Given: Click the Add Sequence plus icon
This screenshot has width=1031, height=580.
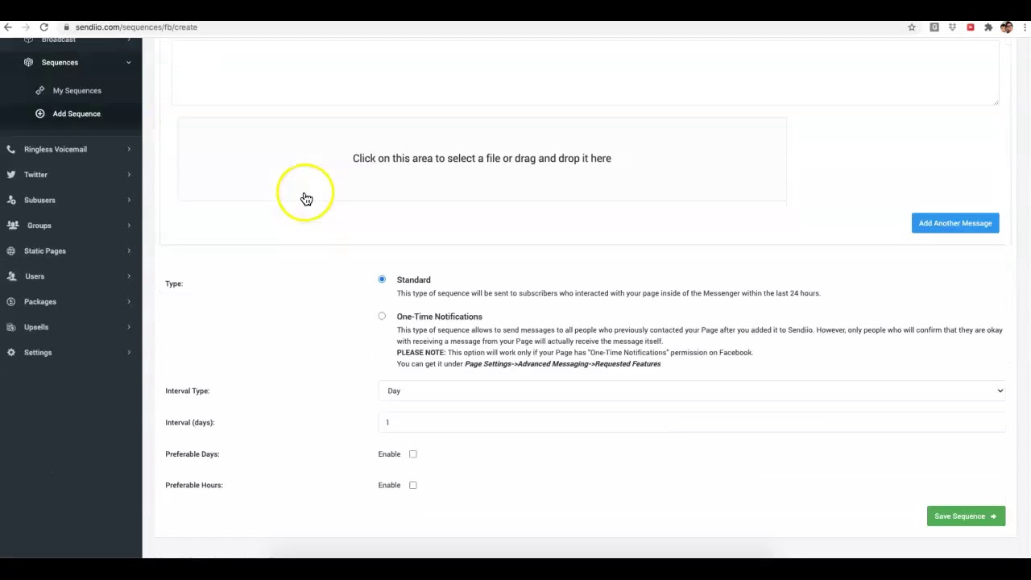Looking at the screenshot, I should pos(40,114).
